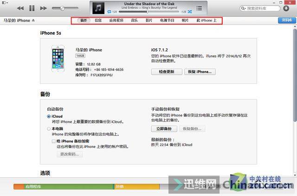Switch to the 信息 tab
297x196 pixels.
(x=98, y=20)
